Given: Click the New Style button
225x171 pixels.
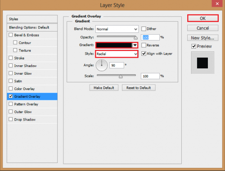Looking at the screenshot, I should click(x=203, y=38).
